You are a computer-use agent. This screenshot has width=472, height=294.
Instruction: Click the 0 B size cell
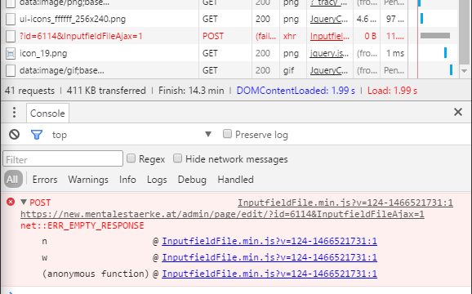(370, 36)
